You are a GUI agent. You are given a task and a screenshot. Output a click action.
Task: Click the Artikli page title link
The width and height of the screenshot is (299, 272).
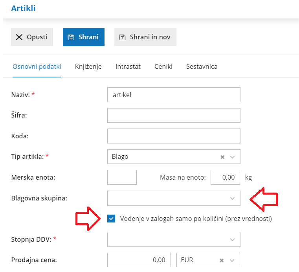click(23, 8)
